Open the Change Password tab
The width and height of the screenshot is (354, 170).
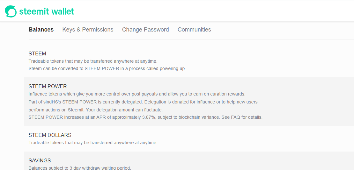(145, 30)
